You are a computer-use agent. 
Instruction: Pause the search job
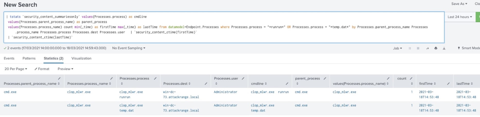410,48
